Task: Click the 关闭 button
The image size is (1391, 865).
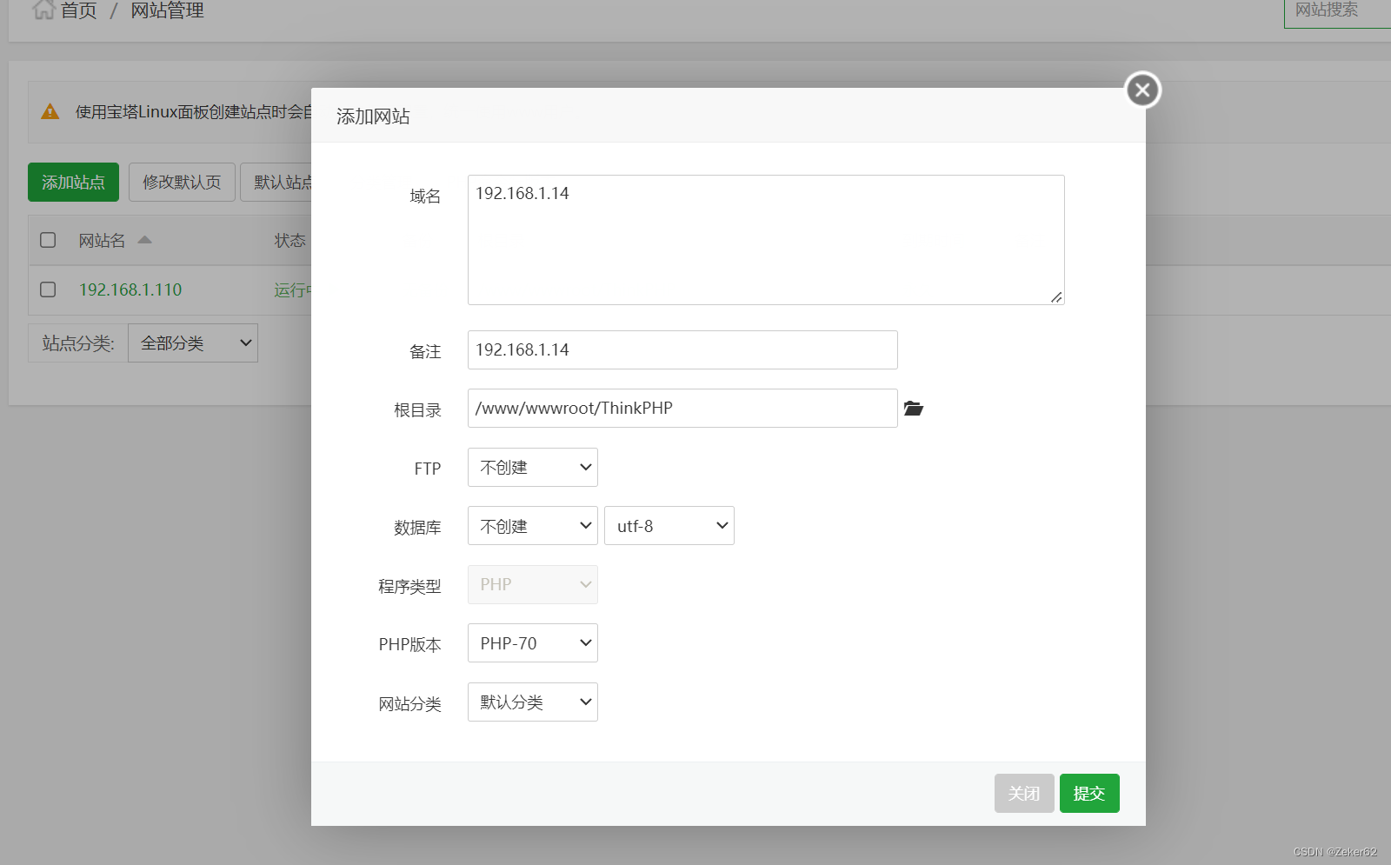Action: [1024, 794]
